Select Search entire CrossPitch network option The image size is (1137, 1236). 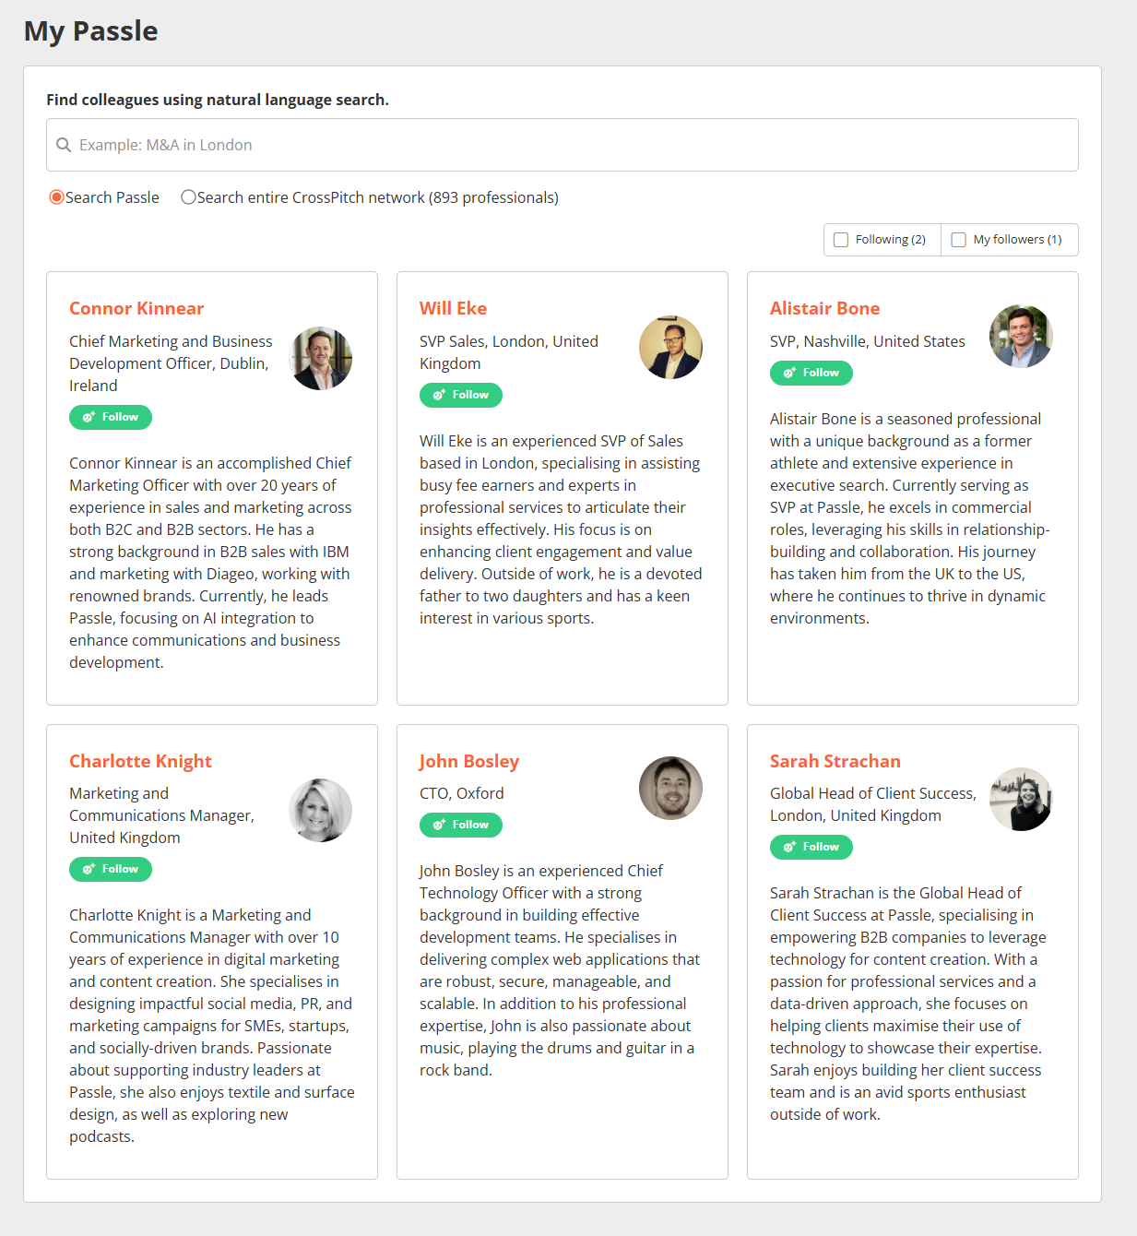(189, 197)
